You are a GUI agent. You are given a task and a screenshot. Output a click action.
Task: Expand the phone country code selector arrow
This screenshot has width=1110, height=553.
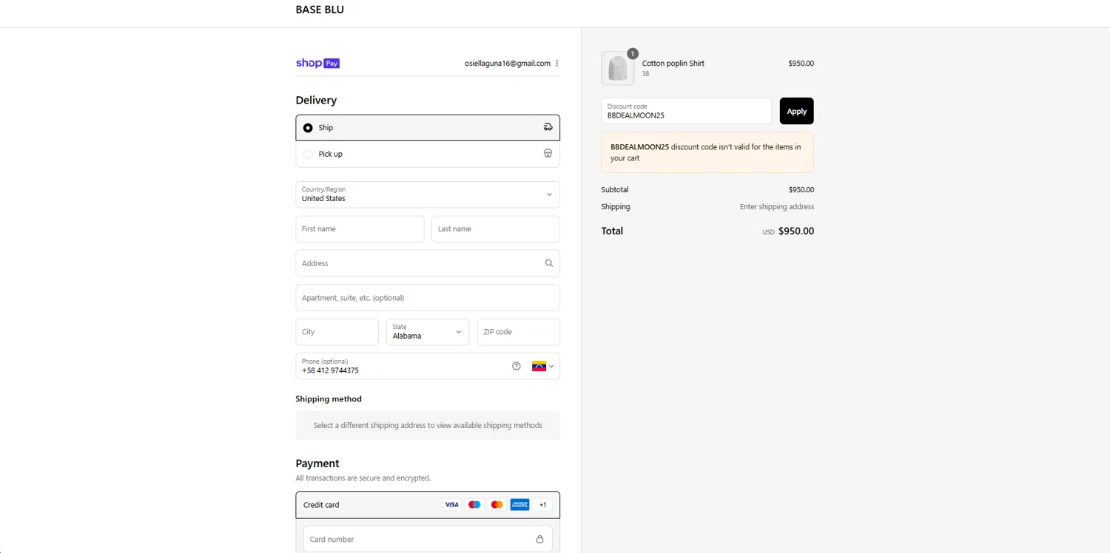click(551, 366)
